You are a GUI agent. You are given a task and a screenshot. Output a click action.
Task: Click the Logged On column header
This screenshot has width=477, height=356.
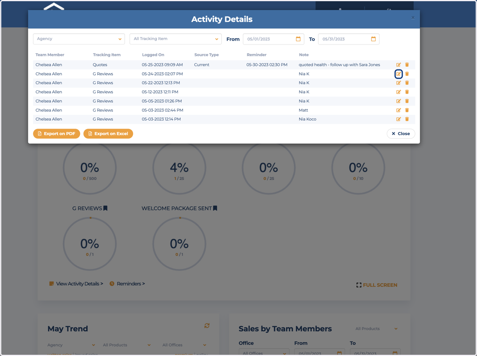click(x=153, y=55)
